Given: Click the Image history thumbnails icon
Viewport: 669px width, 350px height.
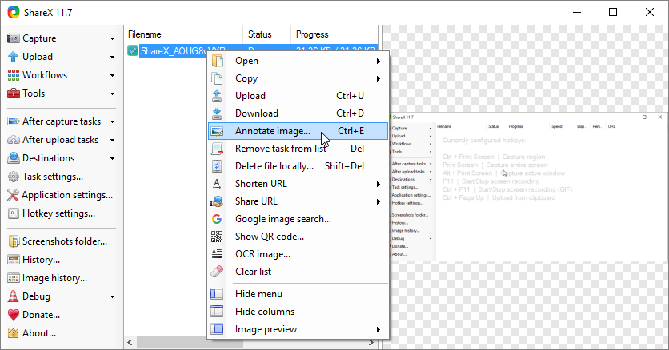Looking at the screenshot, I should 14,278.
